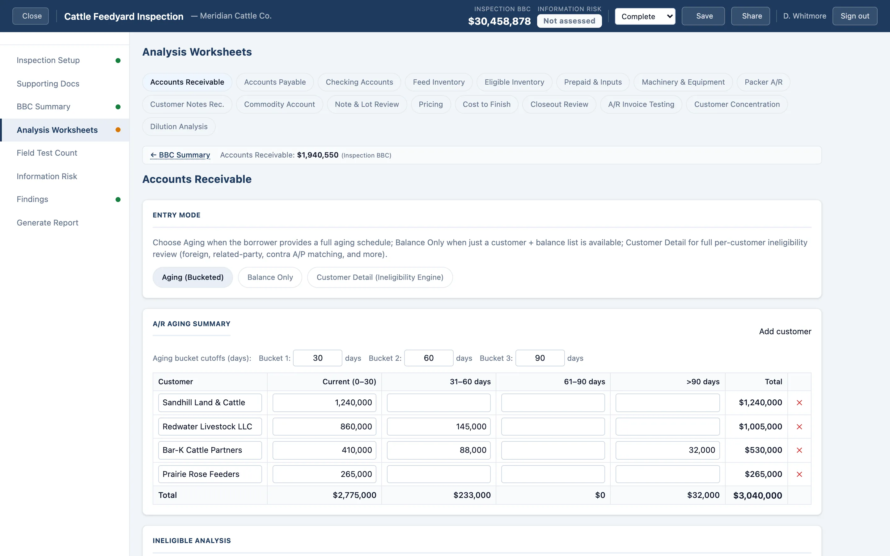Go to the Pricing worksheet

tap(431, 104)
